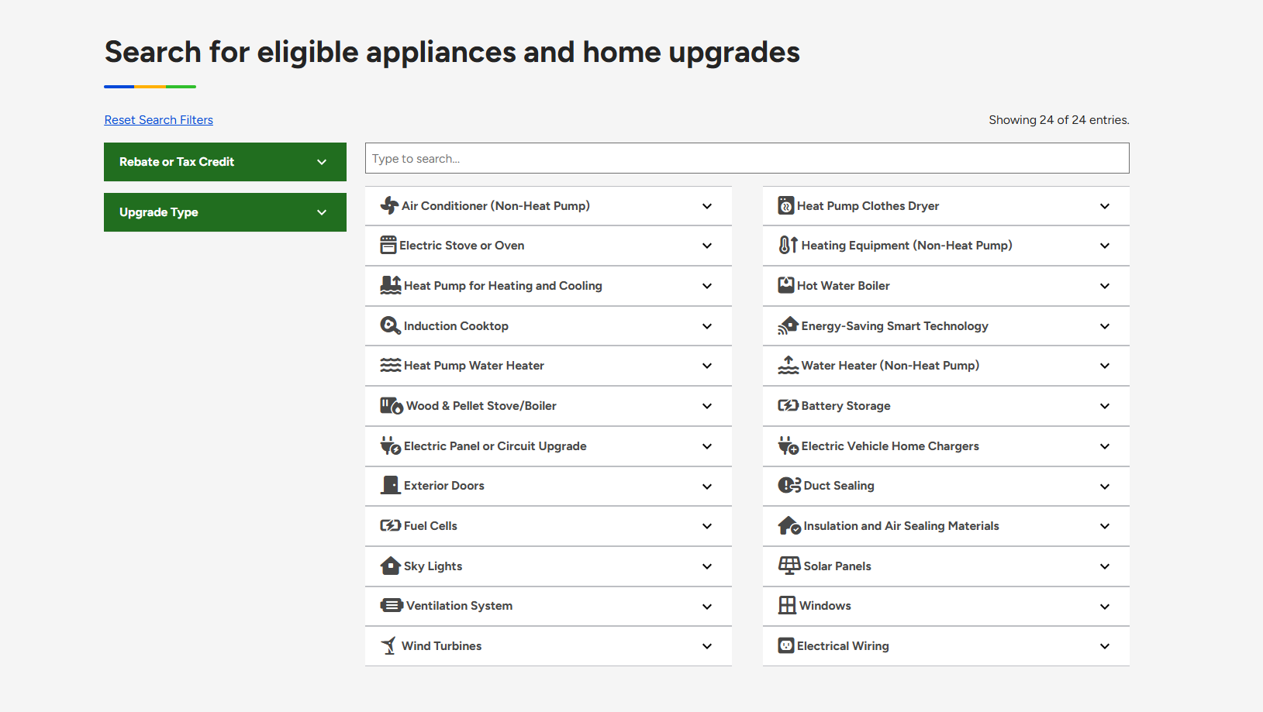The height and width of the screenshot is (712, 1263).
Task: Click the Electric Panel or Circuit Upgrade plug icon
Action: [391, 445]
